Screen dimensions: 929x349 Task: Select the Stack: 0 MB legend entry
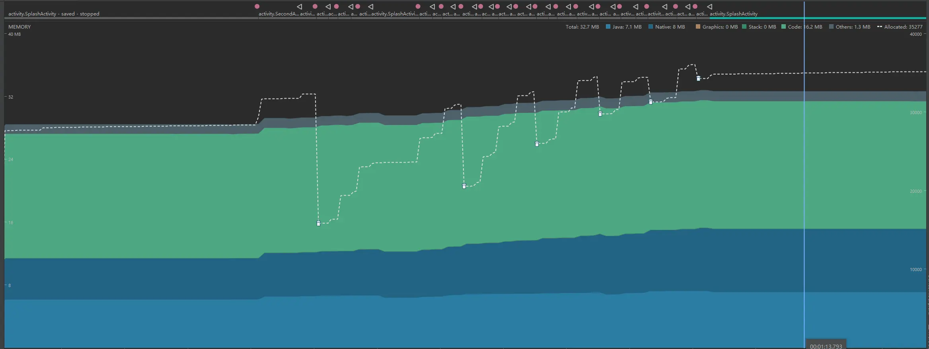tap(759, 27)
